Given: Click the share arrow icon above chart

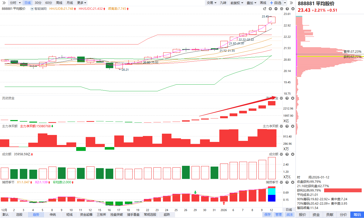Looking at the screenshot, I should [265, 9].
